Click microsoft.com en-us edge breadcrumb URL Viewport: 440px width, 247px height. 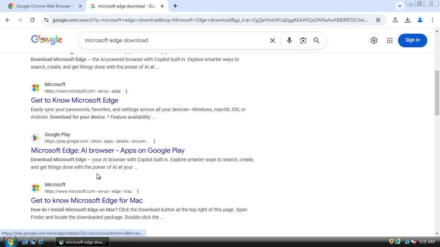click(x=82, y=91)
